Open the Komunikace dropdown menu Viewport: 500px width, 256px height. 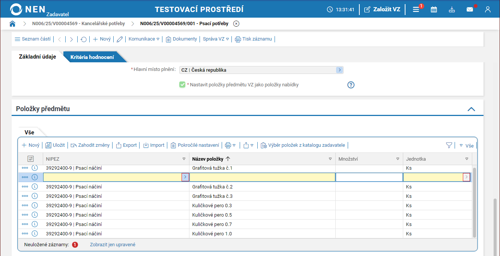coord(144,39)
